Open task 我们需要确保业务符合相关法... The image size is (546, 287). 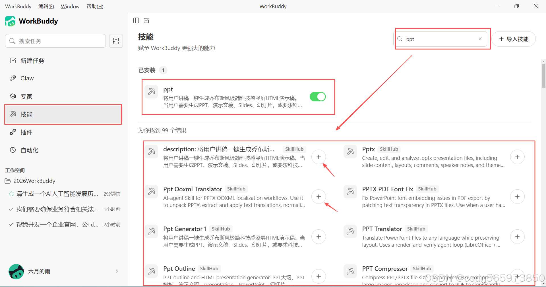[x=64, y=209]
